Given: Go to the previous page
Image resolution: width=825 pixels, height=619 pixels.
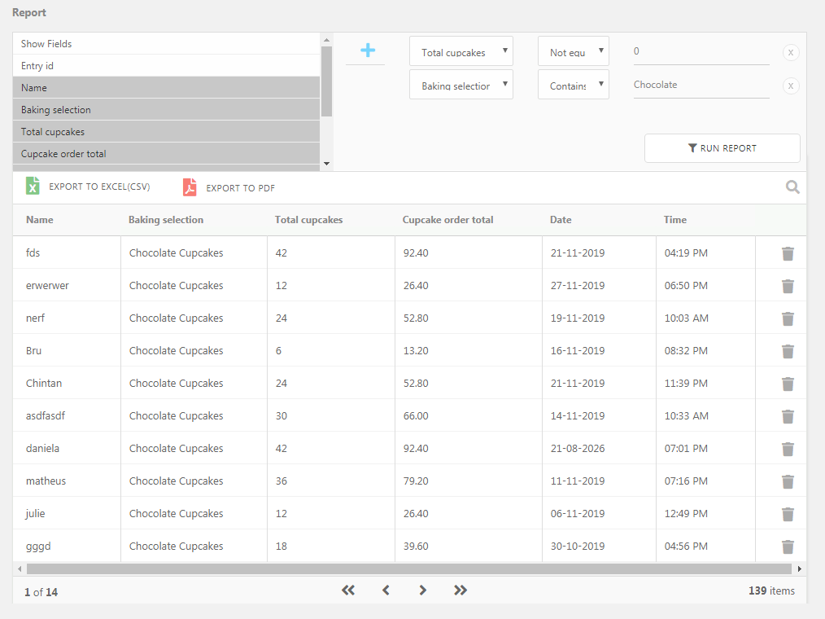Looking at the screenshot, I should coord(386,590).
